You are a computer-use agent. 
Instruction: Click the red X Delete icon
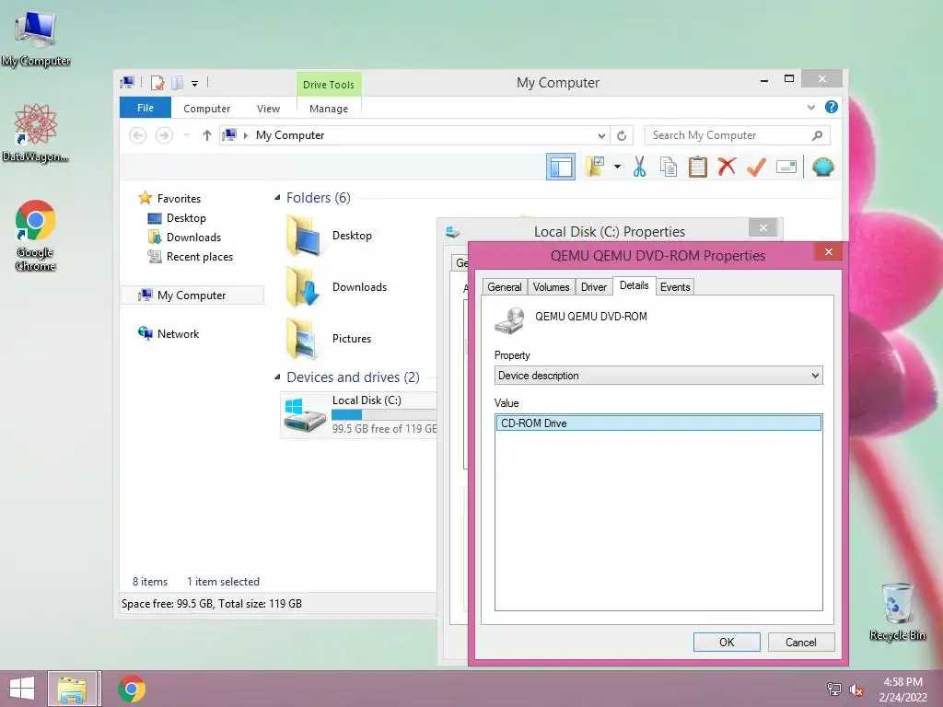tap(727, 167)
